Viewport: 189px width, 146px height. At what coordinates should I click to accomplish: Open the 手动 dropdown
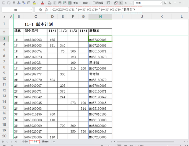click(77, 3)
